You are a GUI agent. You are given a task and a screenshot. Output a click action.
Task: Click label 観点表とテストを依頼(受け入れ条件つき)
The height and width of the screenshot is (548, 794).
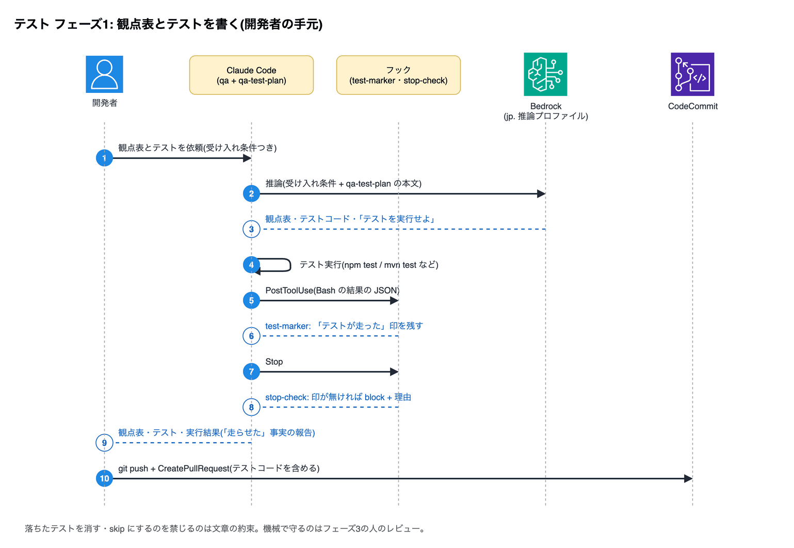point(198,148)
